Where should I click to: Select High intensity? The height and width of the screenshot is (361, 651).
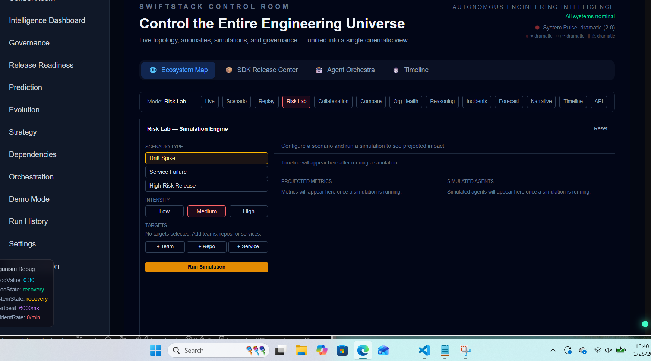[x=249, y=211]
